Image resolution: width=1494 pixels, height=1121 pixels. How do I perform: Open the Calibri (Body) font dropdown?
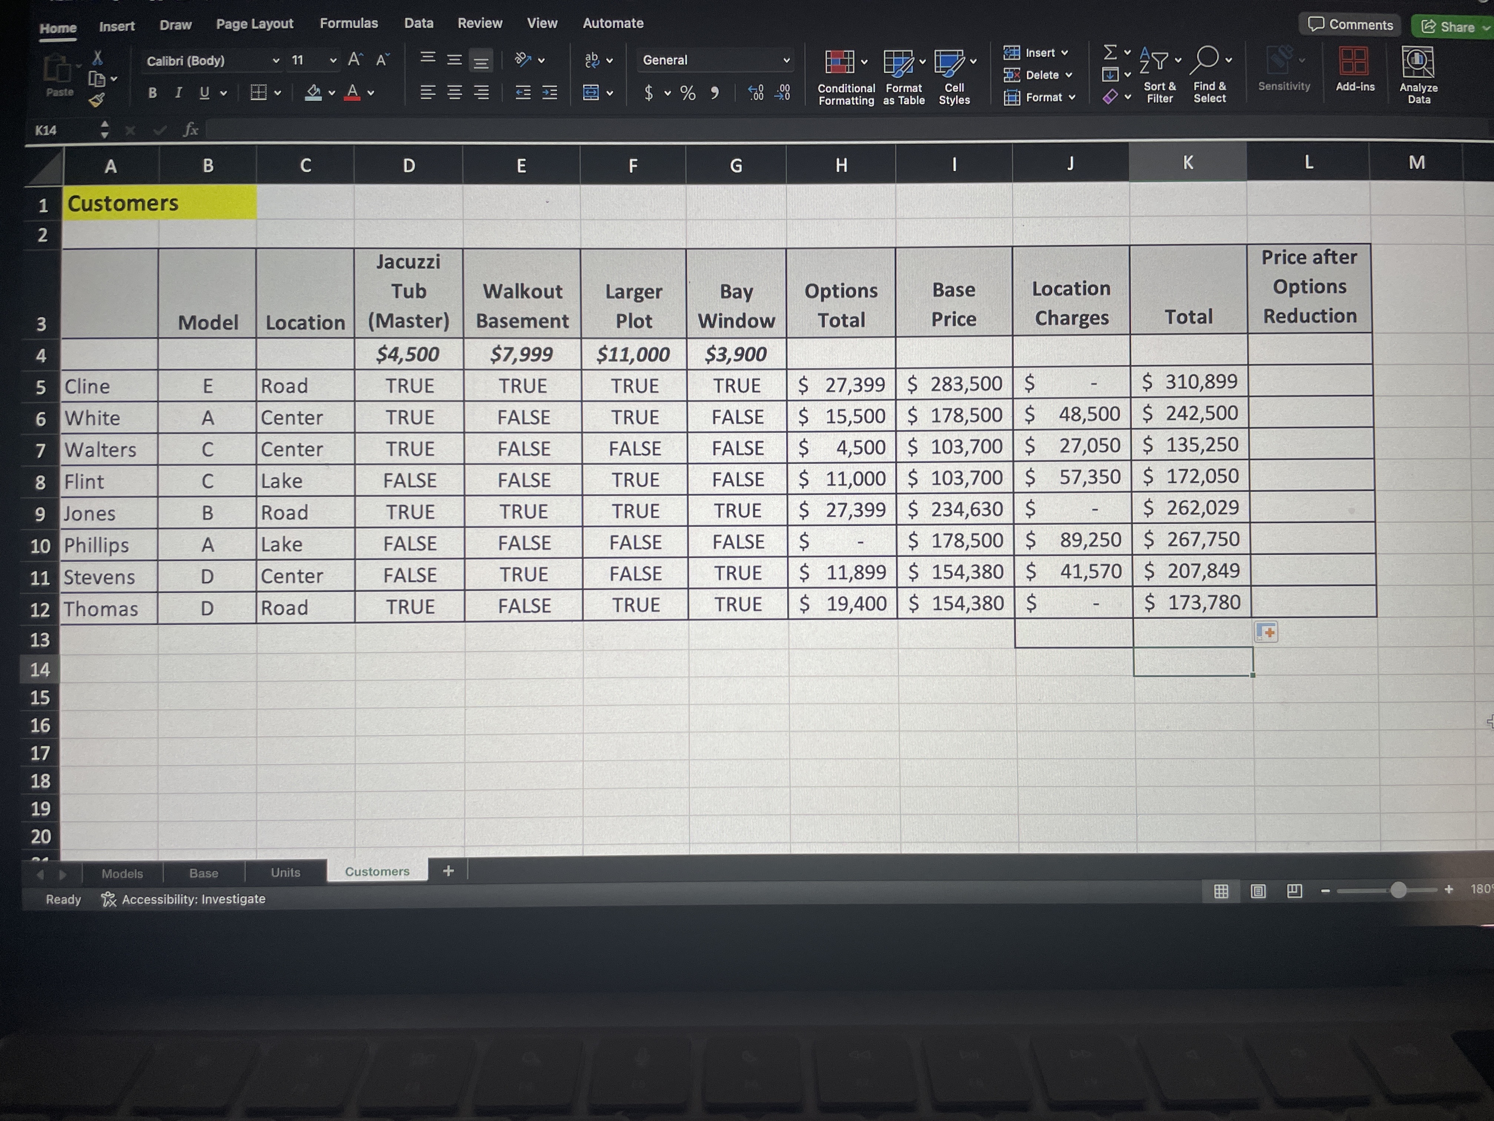(276, 61)
